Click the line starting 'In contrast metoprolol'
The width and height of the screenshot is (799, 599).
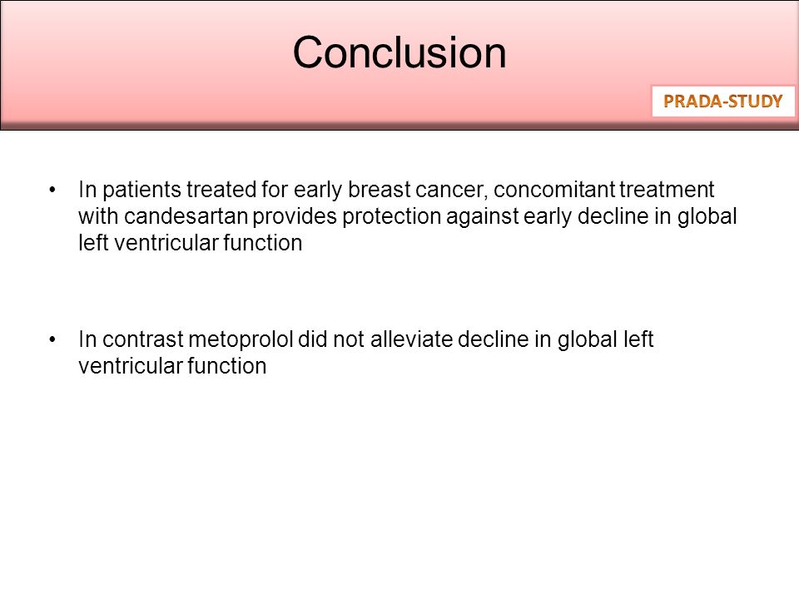click(366, 339)
